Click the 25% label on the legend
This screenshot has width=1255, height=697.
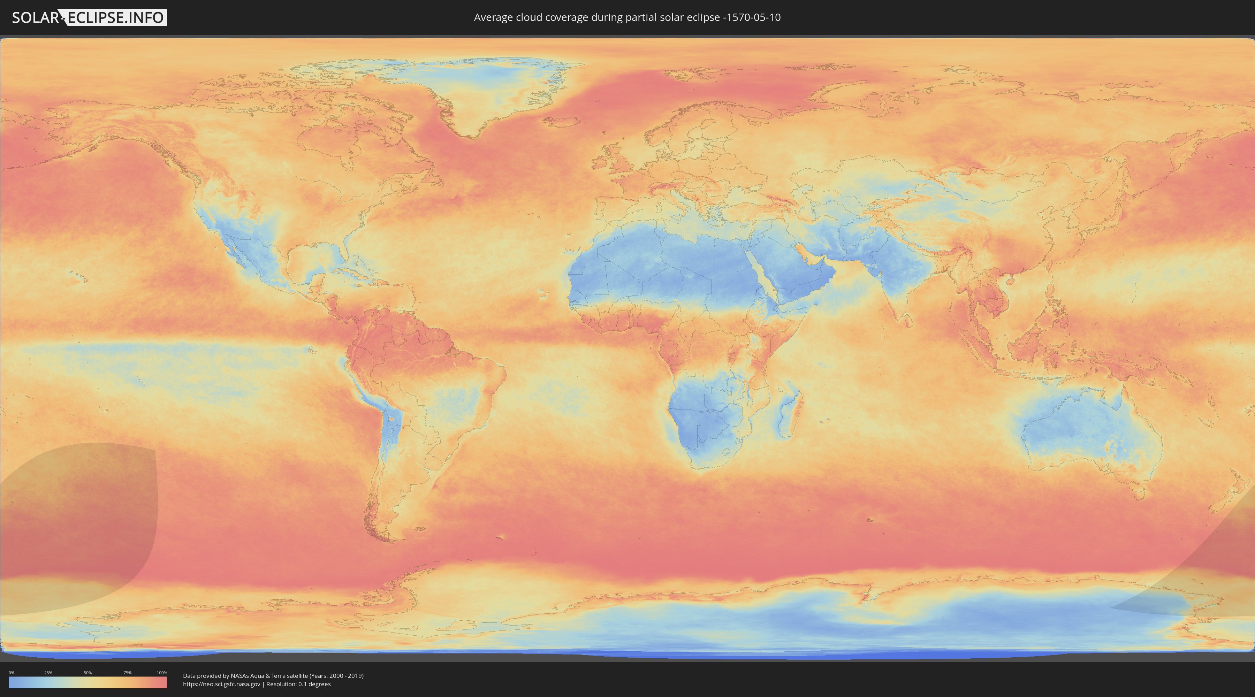[48, 673]
